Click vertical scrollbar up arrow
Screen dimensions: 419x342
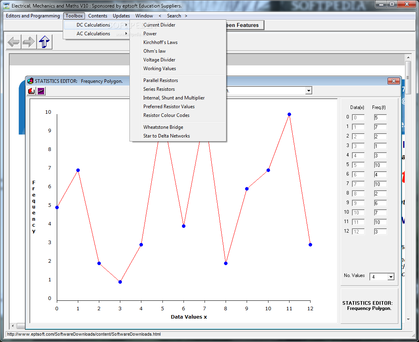click(408, 57)
